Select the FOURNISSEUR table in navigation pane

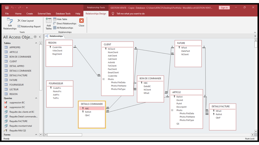click(x=16, y=85)
